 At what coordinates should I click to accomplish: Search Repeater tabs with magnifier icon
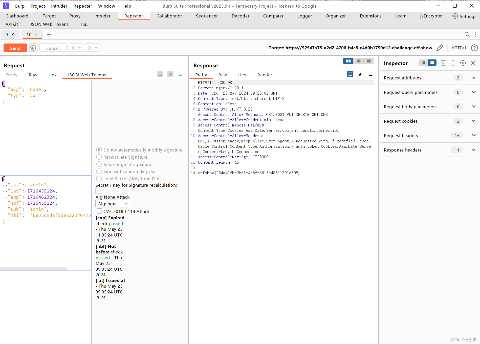click(467, 34)
